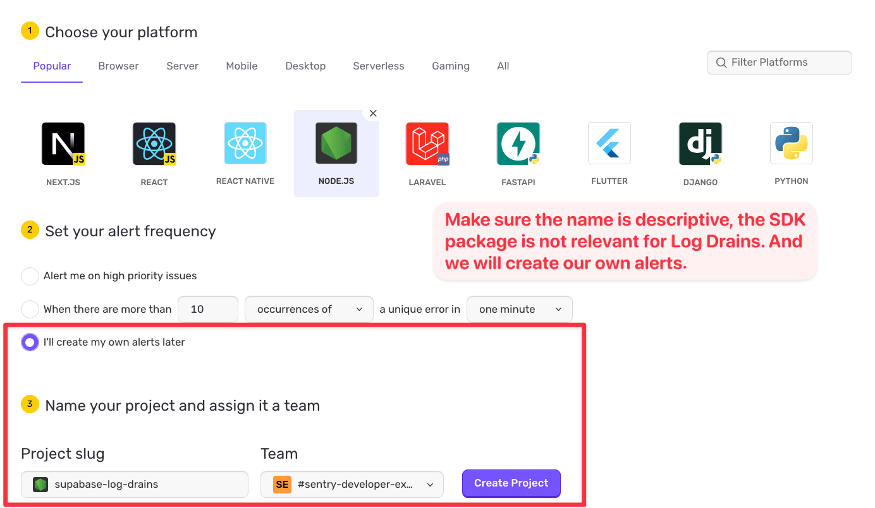This screenshot has width=875, height=508.
Task: Choose the Laravel platform icon
Action: (x=427, y=143)
